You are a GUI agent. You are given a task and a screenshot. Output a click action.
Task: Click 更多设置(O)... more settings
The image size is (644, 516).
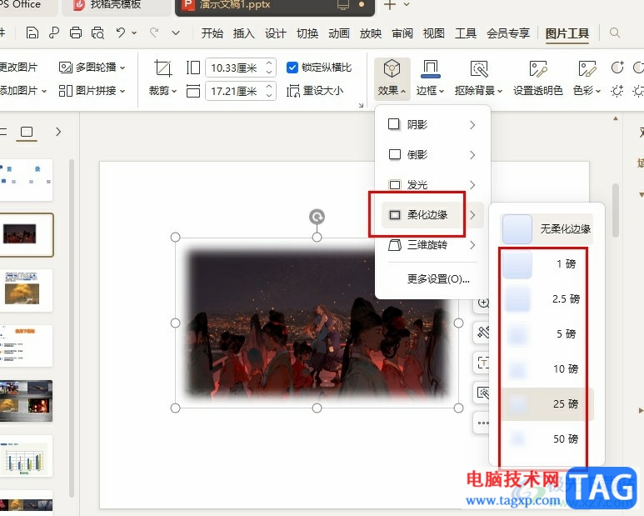pyautogui.click(x=438, y=279)
